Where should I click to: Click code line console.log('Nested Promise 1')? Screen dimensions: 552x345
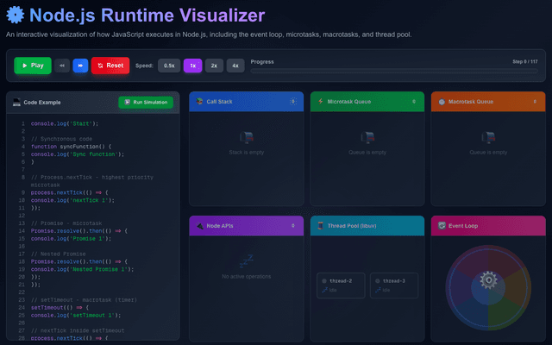(x=83, y=269)
